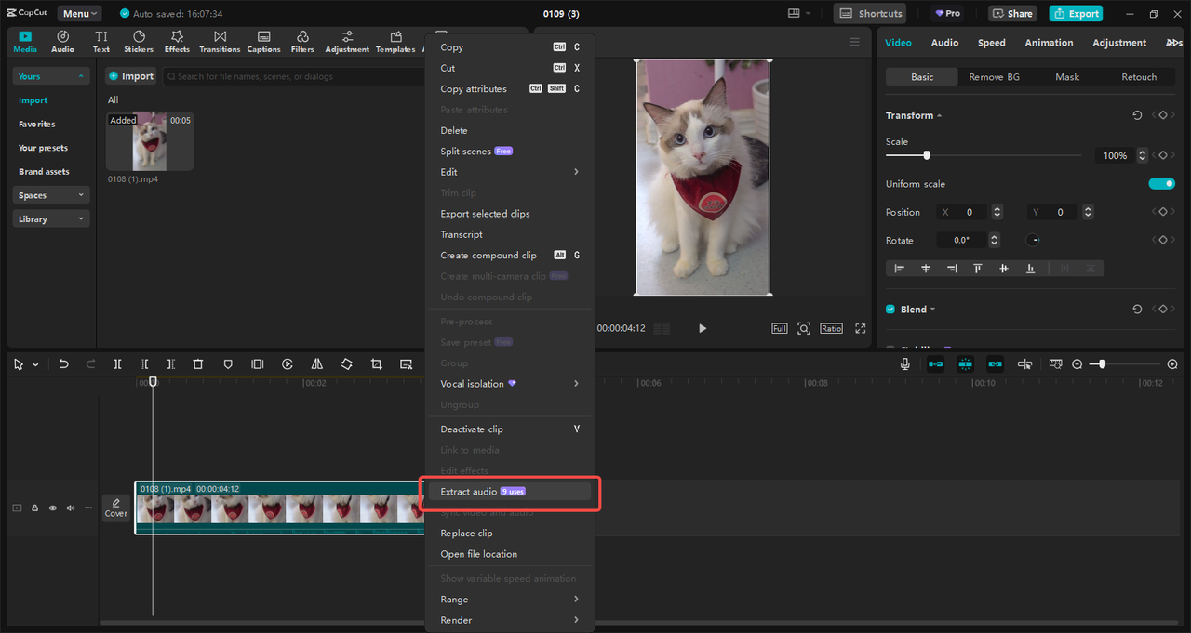This screenshot has height=633, width=1191.
Task: Uncheck the Blend checkbox
Action: [x=890, y=310]
